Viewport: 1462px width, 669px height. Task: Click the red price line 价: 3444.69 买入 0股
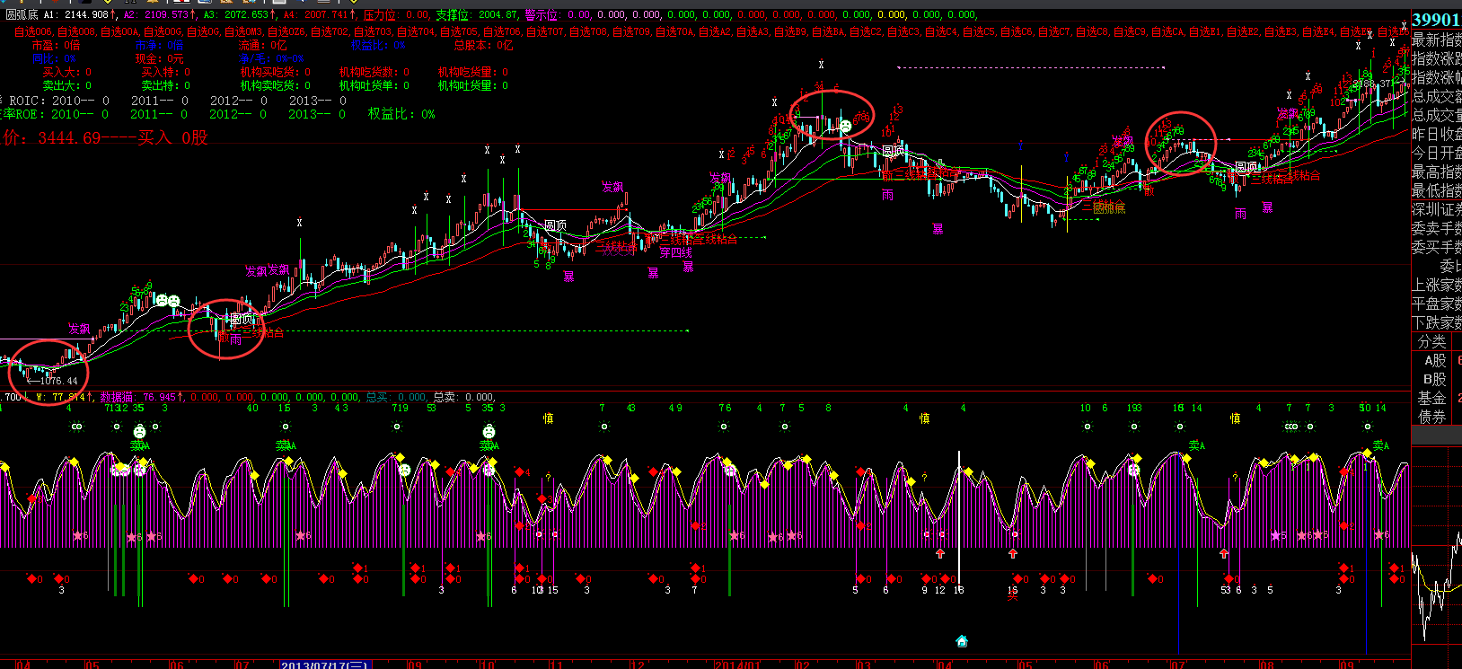(106, 137)
